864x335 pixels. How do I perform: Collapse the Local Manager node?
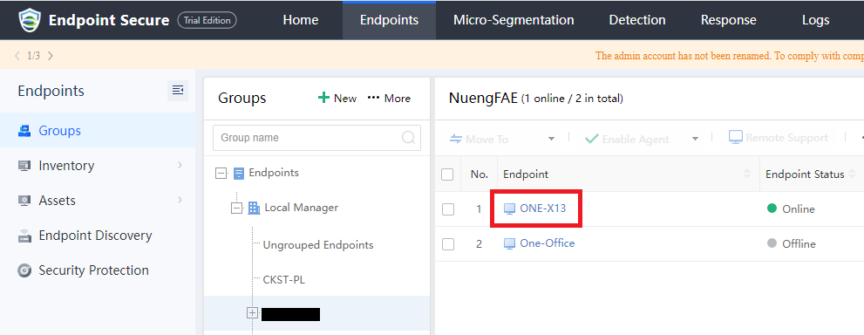point(237,209)
